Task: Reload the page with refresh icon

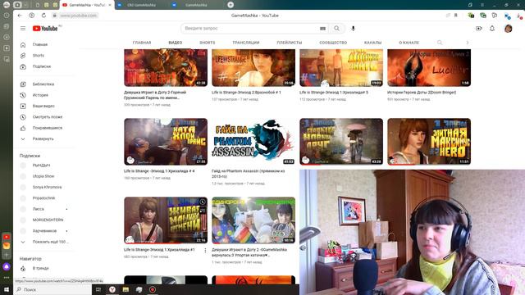Action: click(43, 16)
